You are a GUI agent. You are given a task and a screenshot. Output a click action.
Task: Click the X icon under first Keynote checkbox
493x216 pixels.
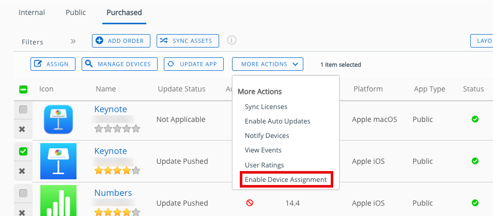tap(22, 129)
